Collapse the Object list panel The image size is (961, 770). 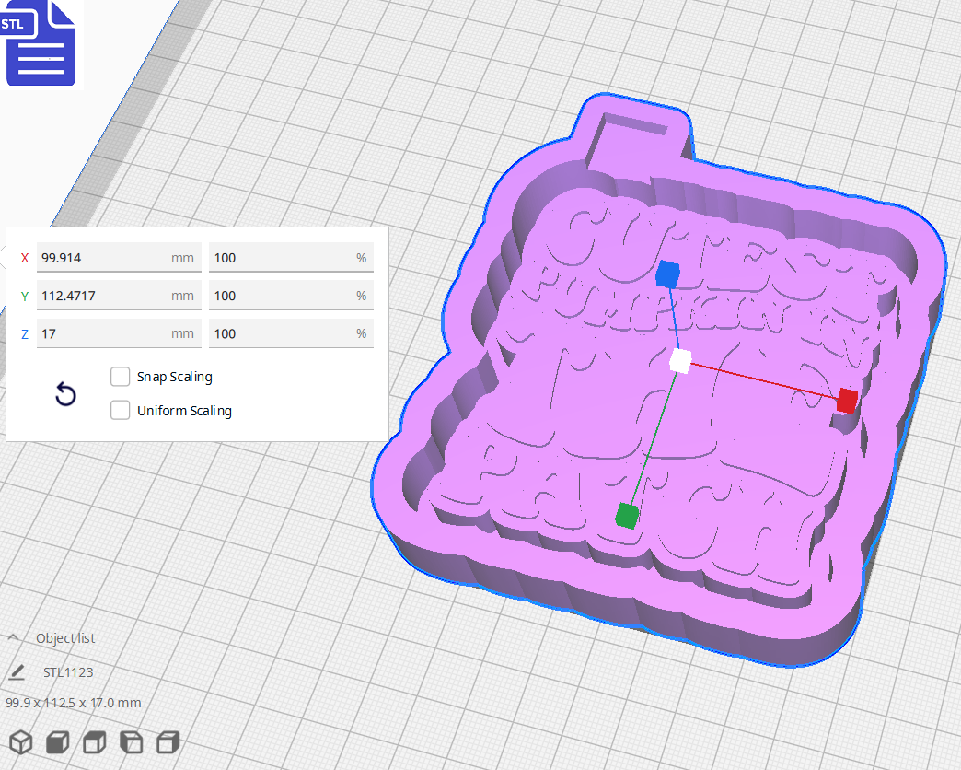pos(17,637)
